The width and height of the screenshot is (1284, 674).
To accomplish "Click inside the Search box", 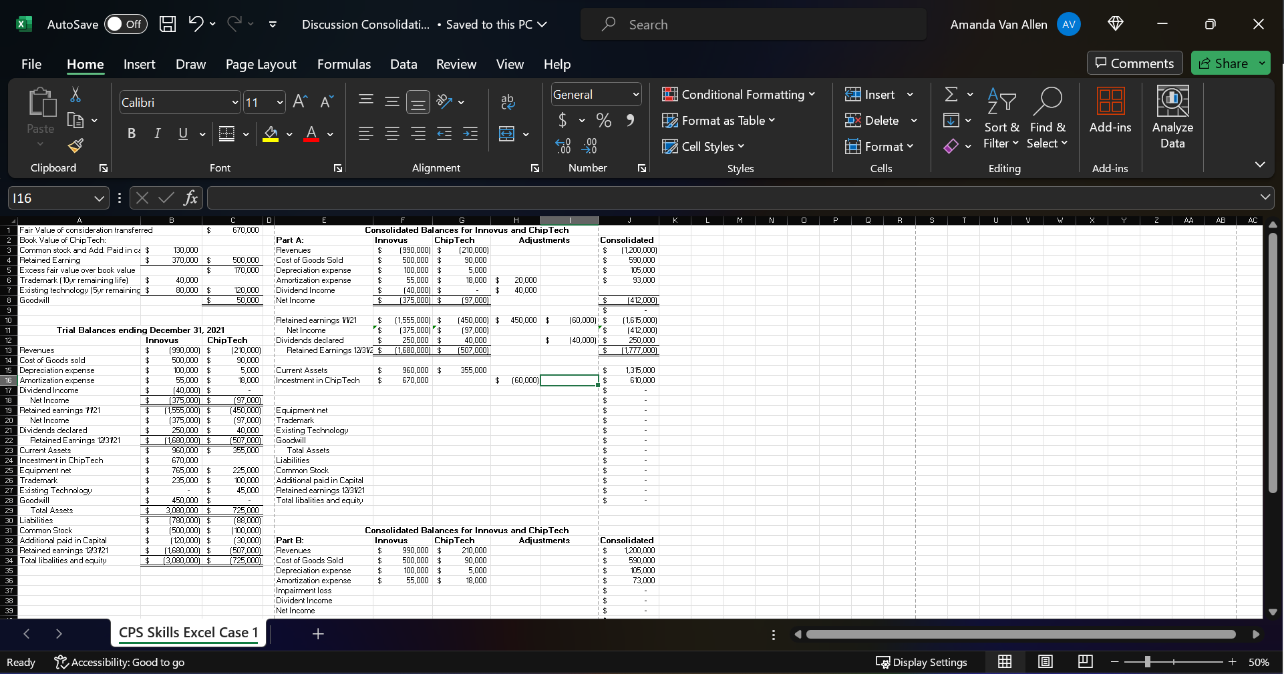I will point(753,25).
